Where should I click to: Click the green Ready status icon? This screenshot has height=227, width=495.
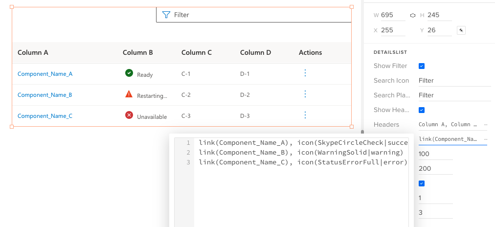pyautogui.click(x=129, y=73)
